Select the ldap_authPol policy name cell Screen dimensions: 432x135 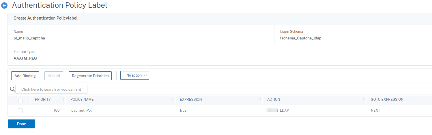(81, 111)
